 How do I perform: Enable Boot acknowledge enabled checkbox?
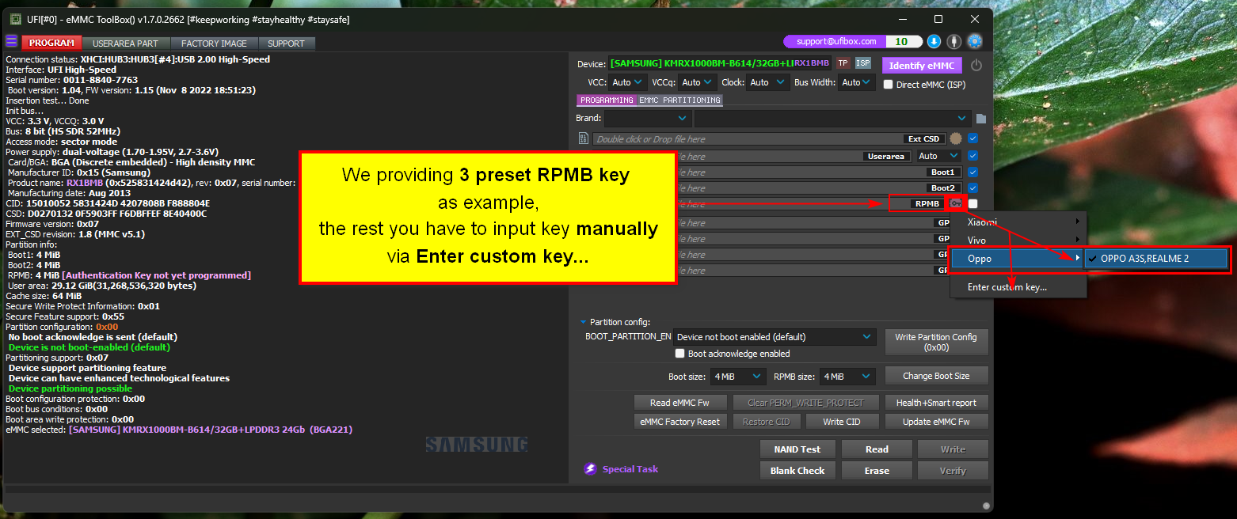679,354
